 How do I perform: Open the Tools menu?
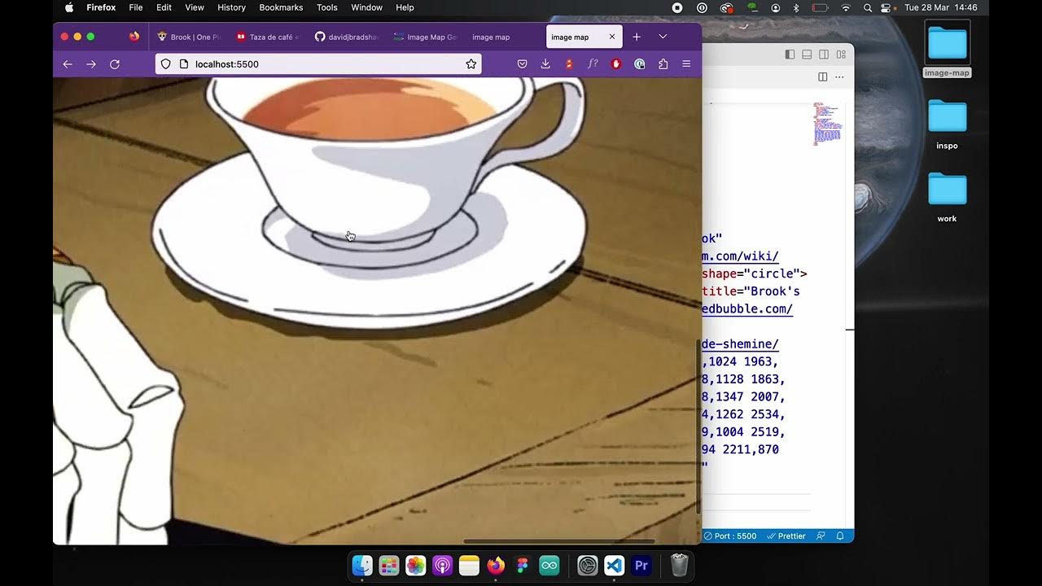[326, 7]
